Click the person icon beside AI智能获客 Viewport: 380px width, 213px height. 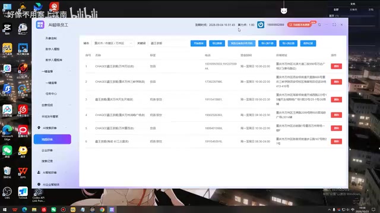[x=39, y=172]
